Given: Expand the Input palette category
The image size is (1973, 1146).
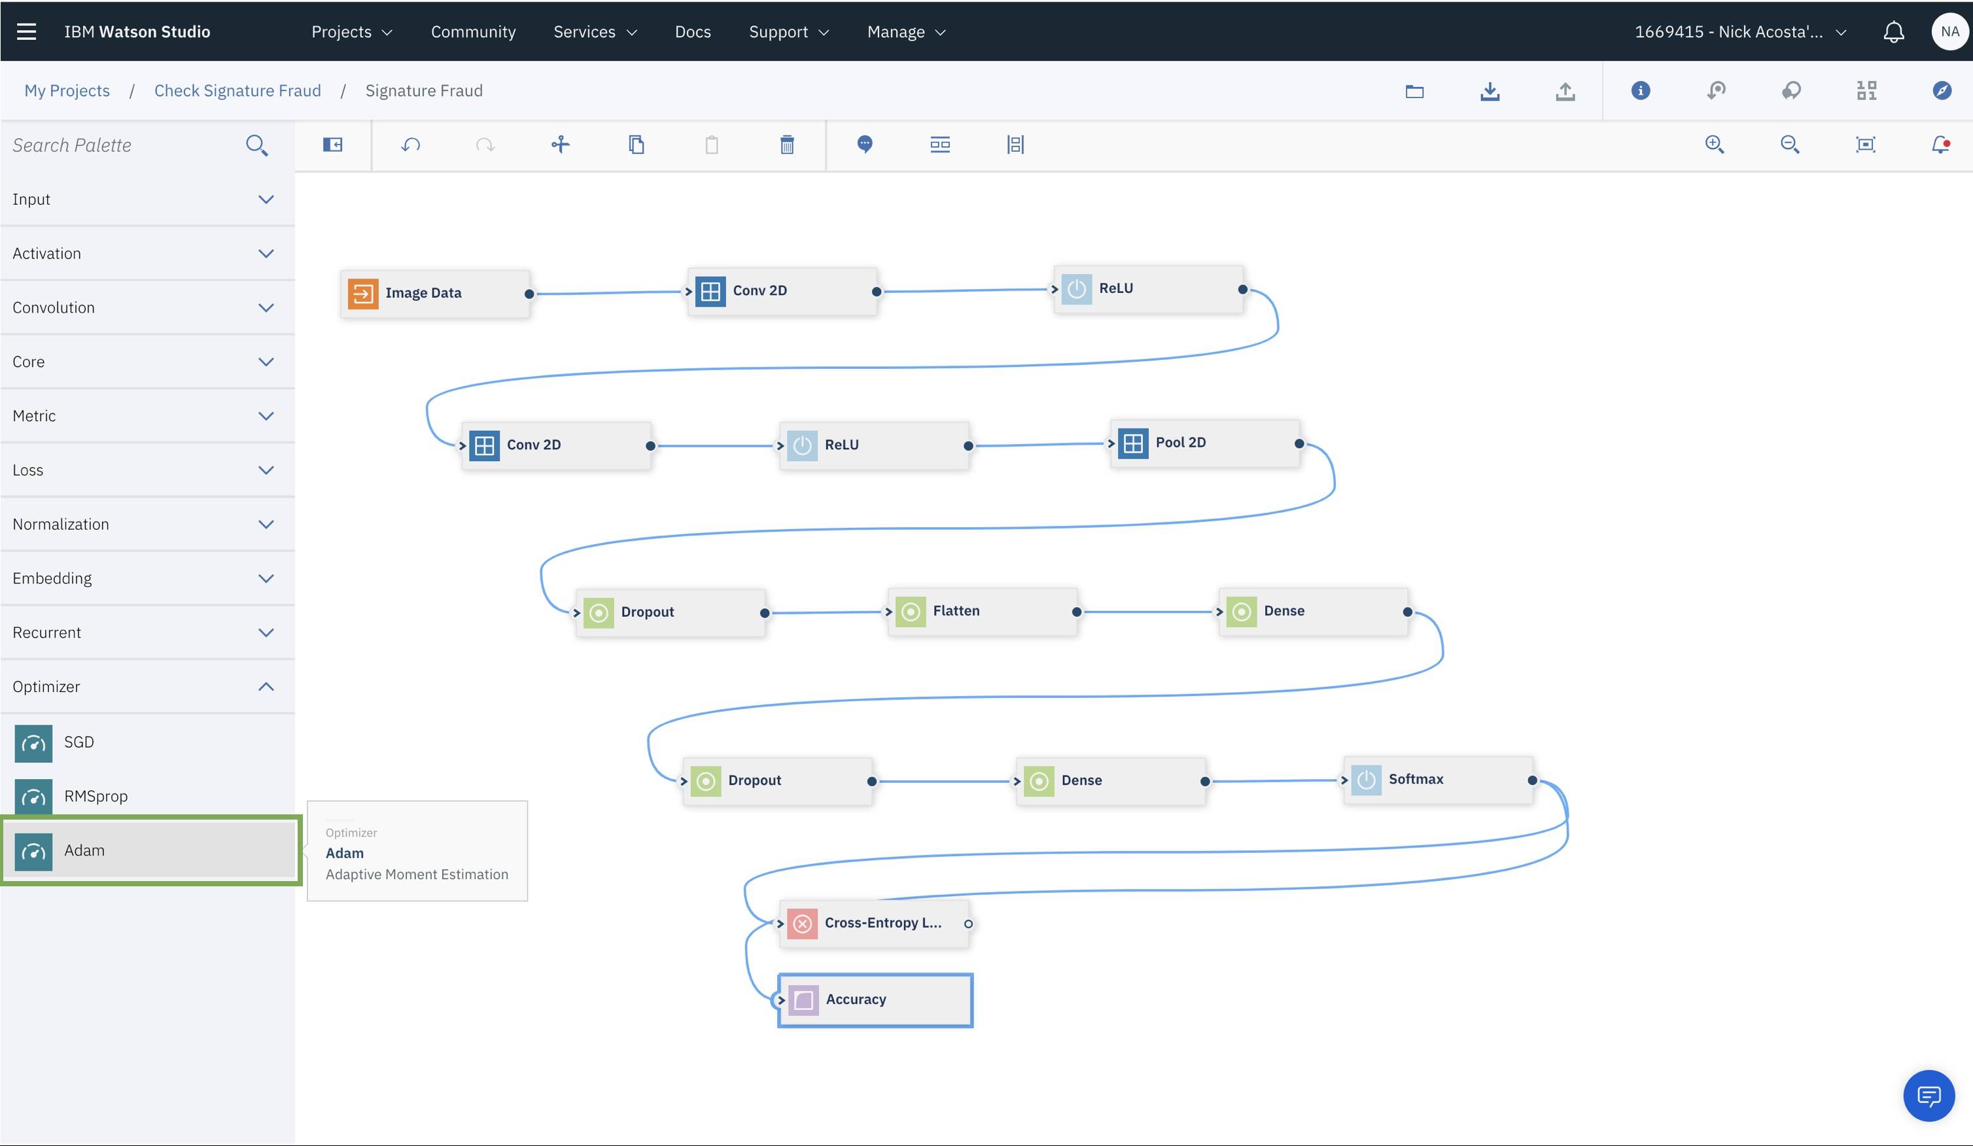Looking at the screenshot, I should [x=148, y=199].
